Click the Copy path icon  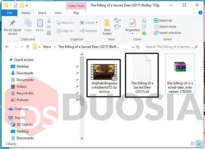[49, 27]
